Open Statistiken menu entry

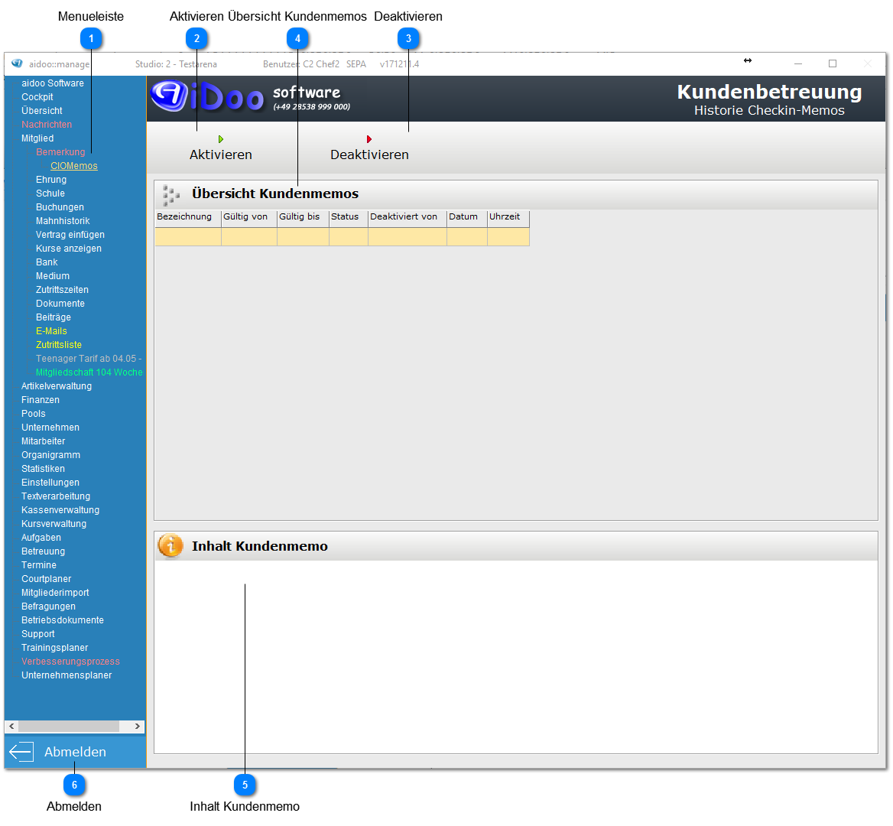tap(44, 469)
